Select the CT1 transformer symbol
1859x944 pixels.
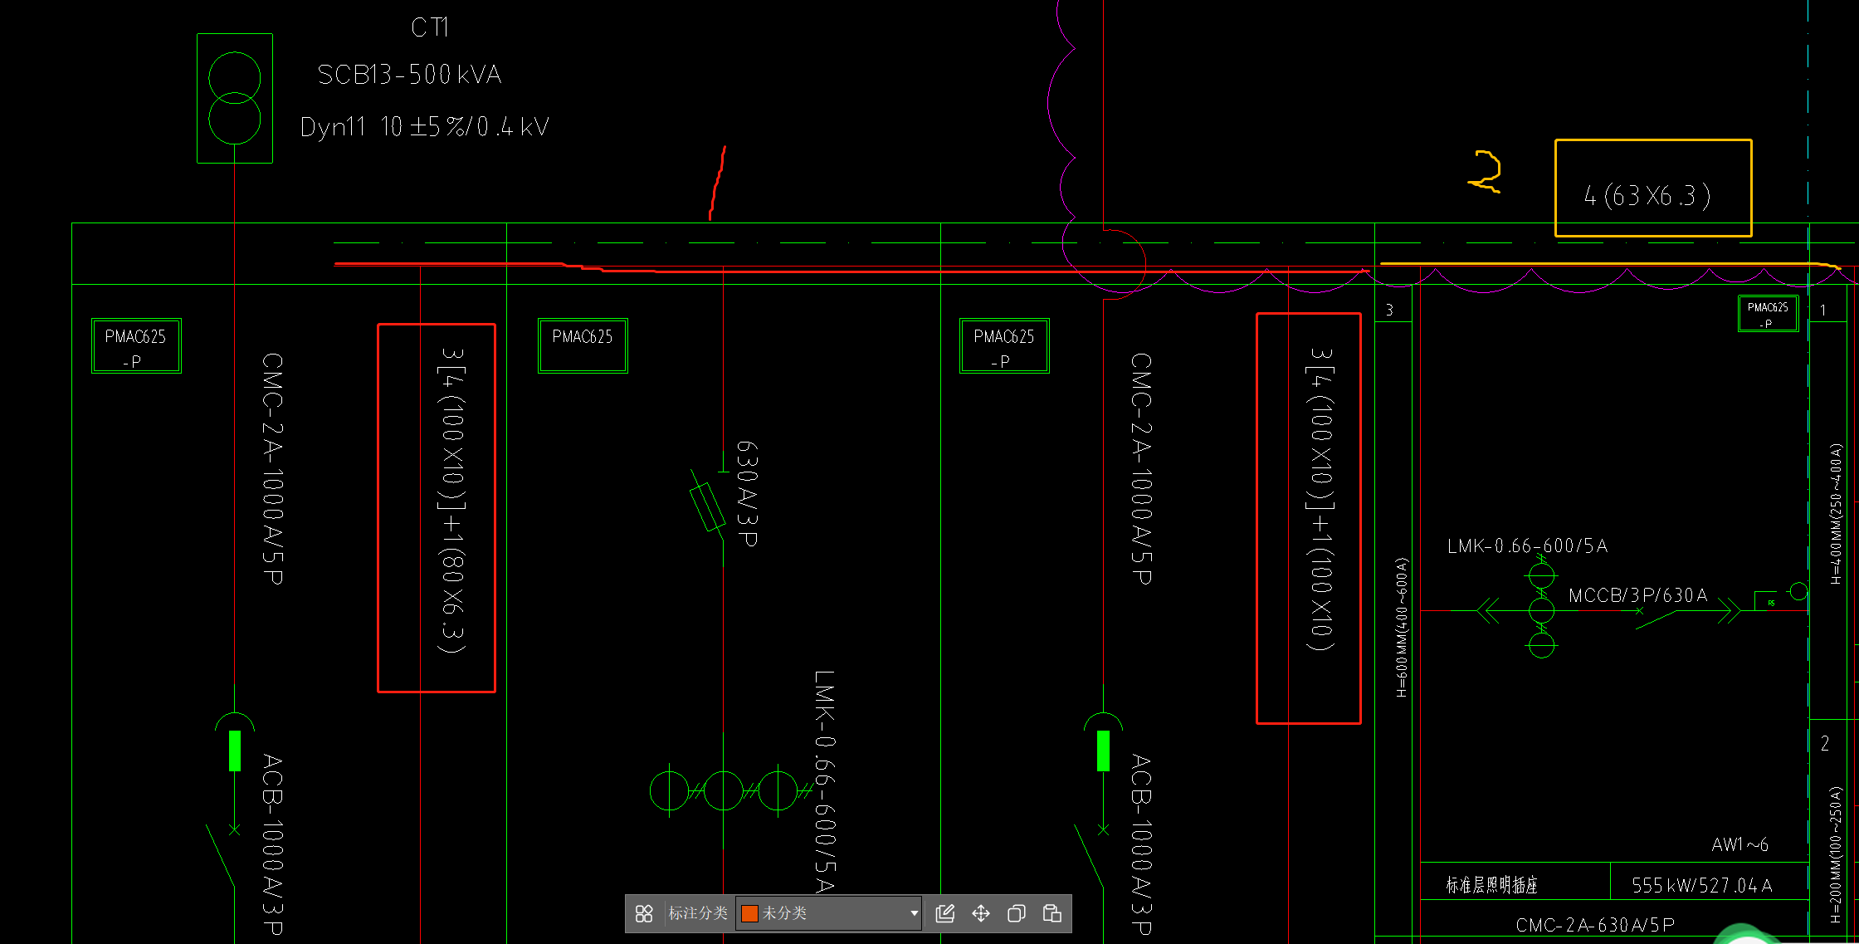point(235,98)
